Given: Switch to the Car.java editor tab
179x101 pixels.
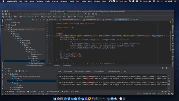Looking at the screenshot, I should [x=135, y=20].
